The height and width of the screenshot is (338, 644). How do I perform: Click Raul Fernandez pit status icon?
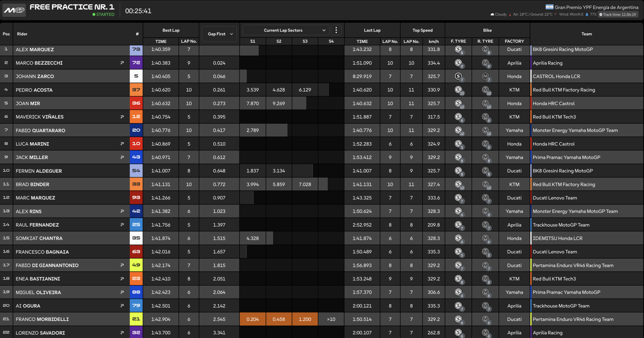click(x=122, y=225)
